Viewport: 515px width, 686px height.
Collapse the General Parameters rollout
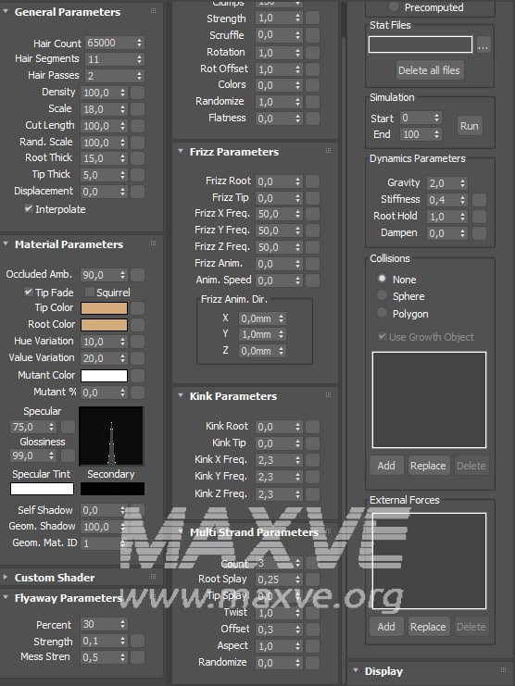6,11
